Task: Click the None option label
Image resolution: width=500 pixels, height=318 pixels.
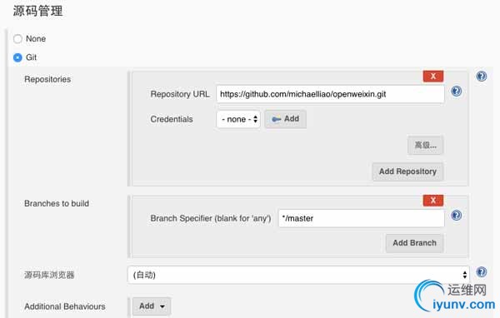Action: 36,39
